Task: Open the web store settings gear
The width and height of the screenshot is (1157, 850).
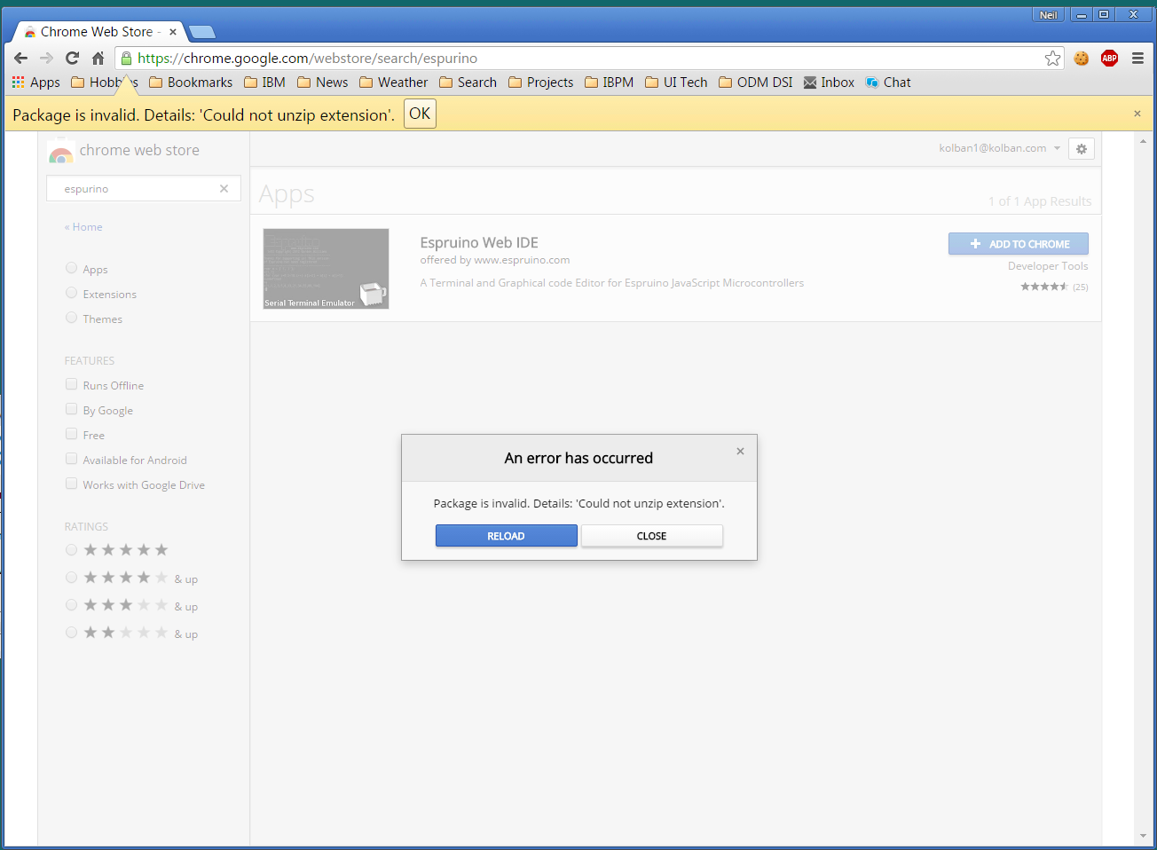Action: [x=1081, y=149]
